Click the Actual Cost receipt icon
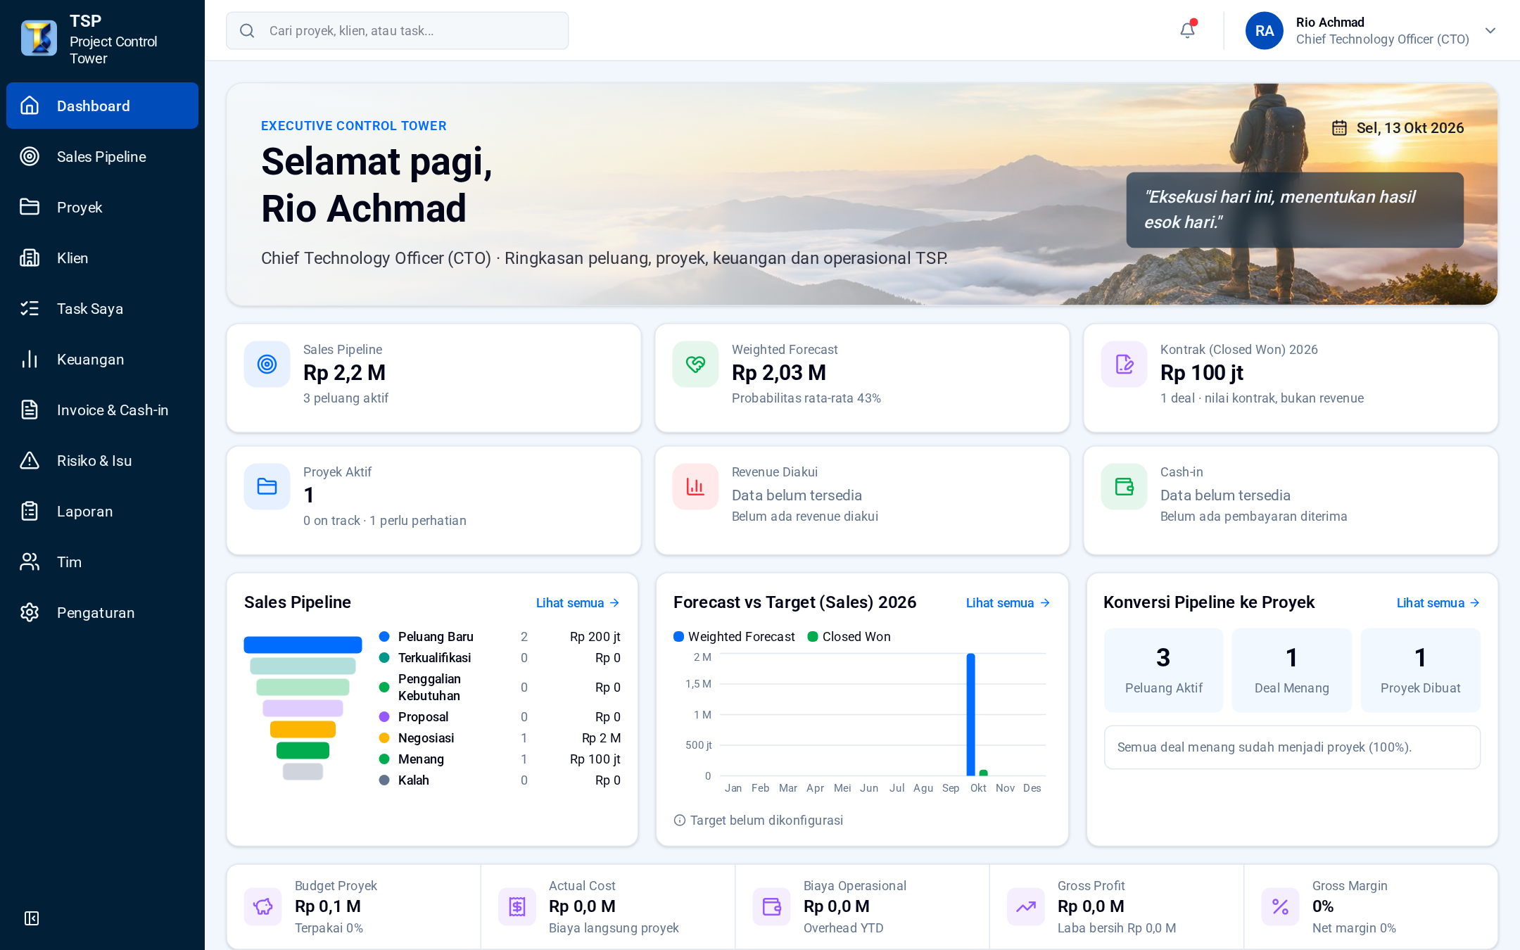Screen dimensions: 1520x950 coord(517,907)
